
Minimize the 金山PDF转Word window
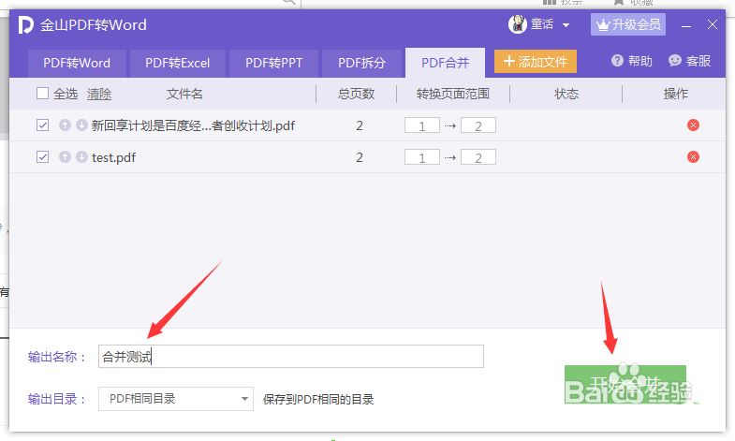[x=686, y=25]
